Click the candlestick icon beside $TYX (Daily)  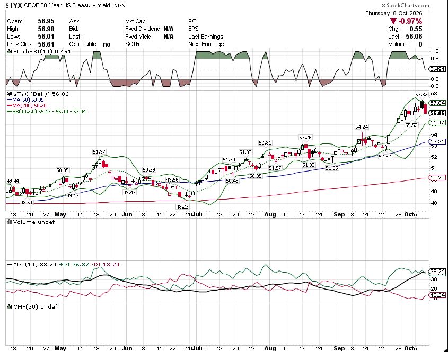click(9, 94)
